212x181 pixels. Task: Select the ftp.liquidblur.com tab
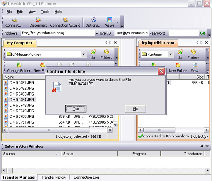[x=158, y=43]
